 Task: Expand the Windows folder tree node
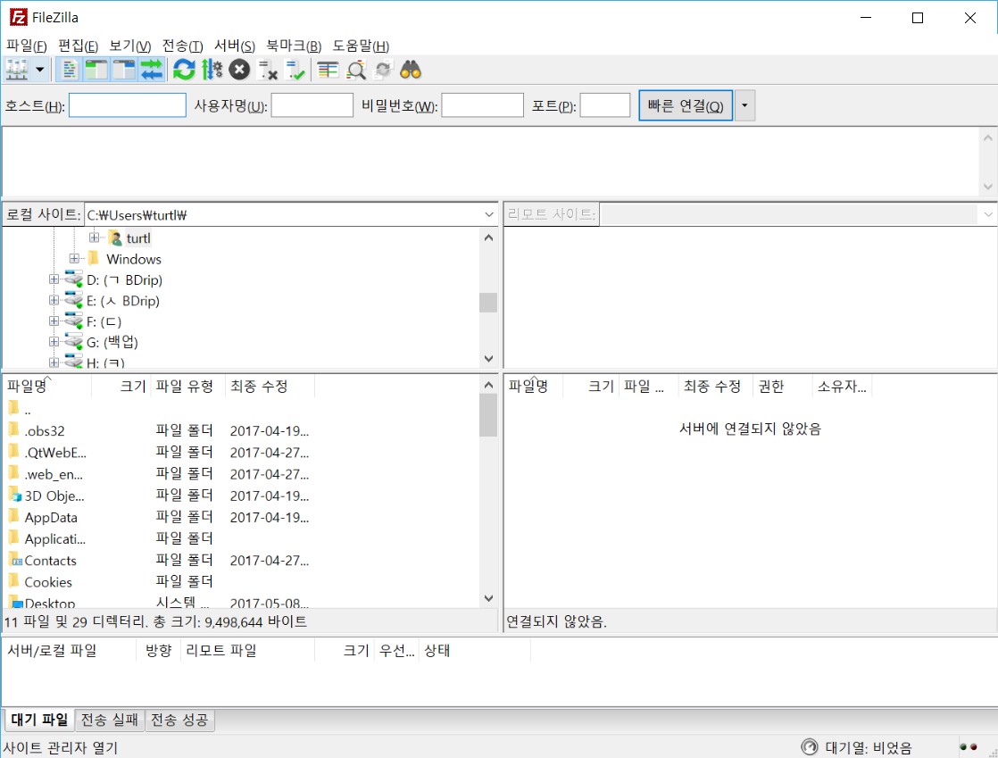[x=74, y=258]
